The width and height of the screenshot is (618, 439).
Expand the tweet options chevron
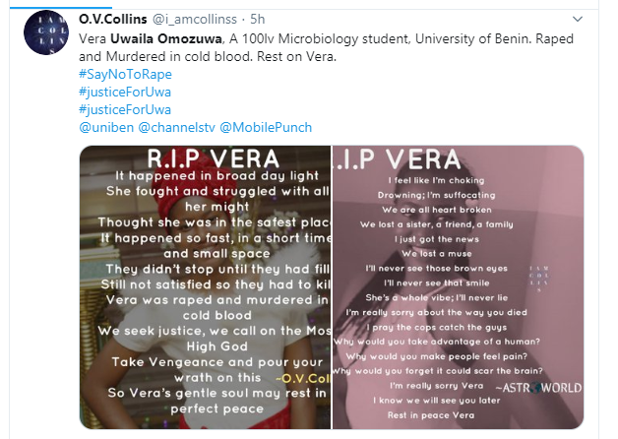point(578,19)
